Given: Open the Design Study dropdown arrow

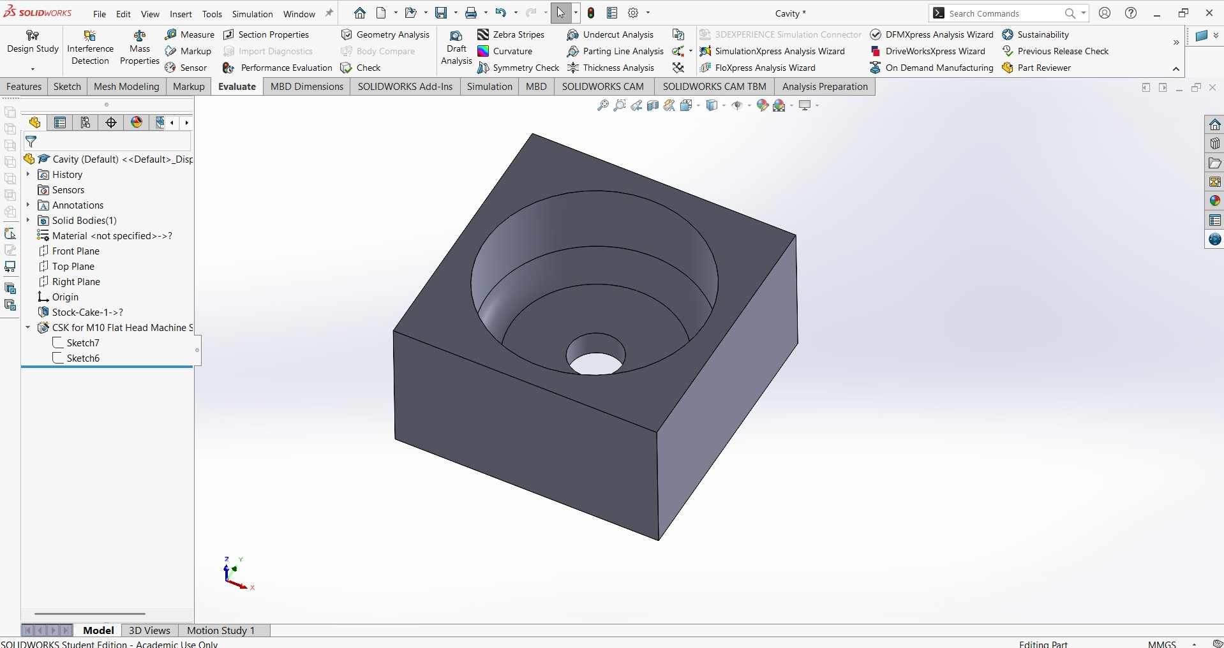Looking at the screenshot, I should (x=33, y=68).
